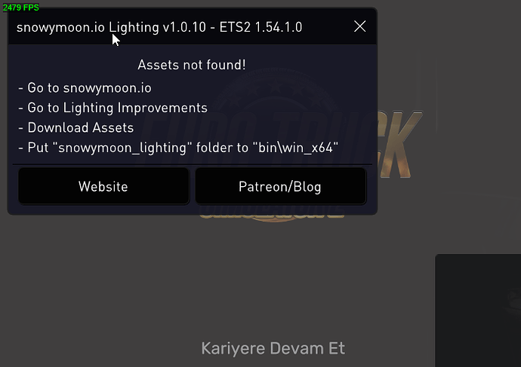The width and height of the screenshot is (521, 367).
Task: Click the Put snowymoon_lighting folder instruction
Action: click(178, 148)
